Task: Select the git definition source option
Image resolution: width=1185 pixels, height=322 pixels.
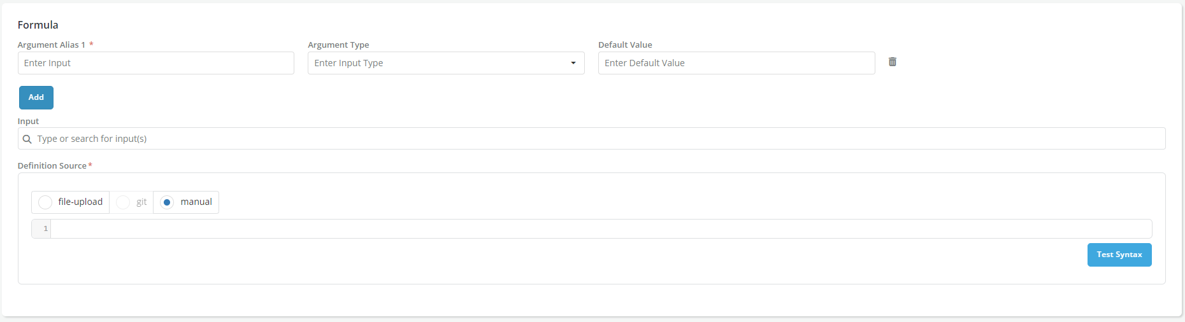Action: pyautogui.click(x=124, y=202)
